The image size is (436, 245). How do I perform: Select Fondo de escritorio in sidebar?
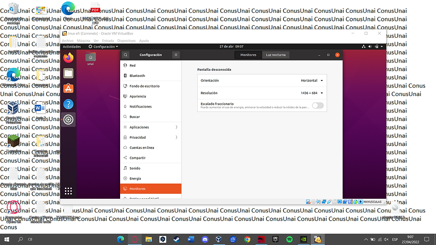[151, 86]
